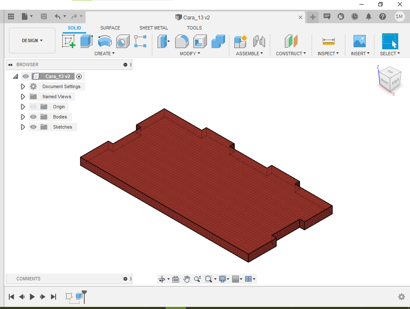Expand the Bodies node
The image size is (410, 309).
[23, 117]
